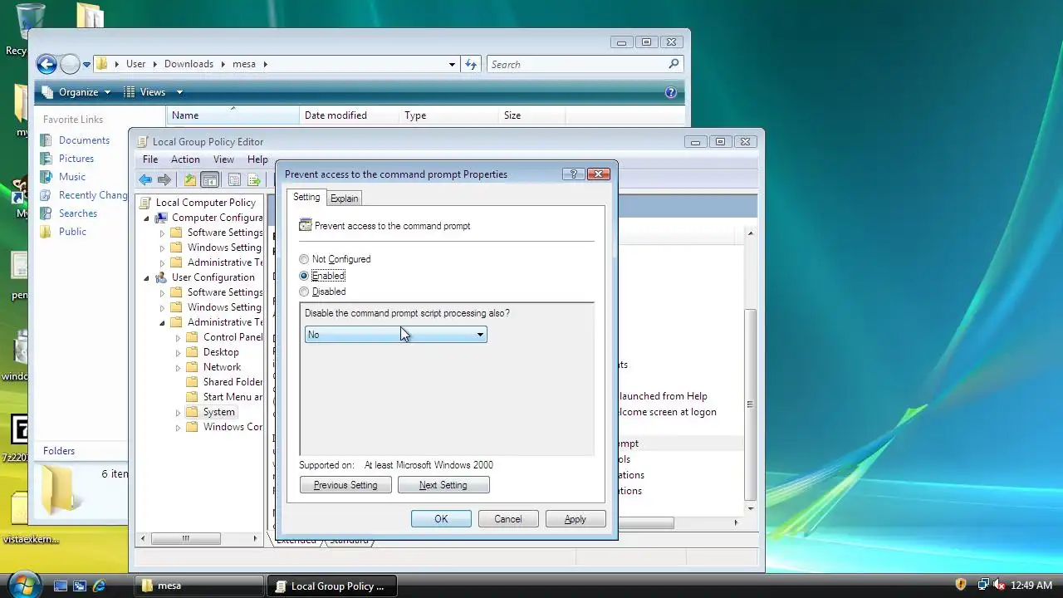Screen dimensions: 1063x598
Task: Click the Pictures icon in Favorite Links
Action: coord(47,159)
